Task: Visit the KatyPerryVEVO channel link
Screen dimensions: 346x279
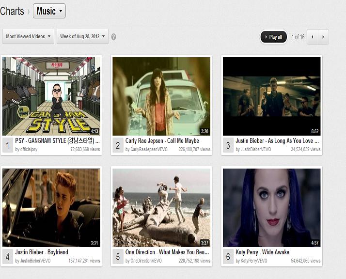Action: 252,261
